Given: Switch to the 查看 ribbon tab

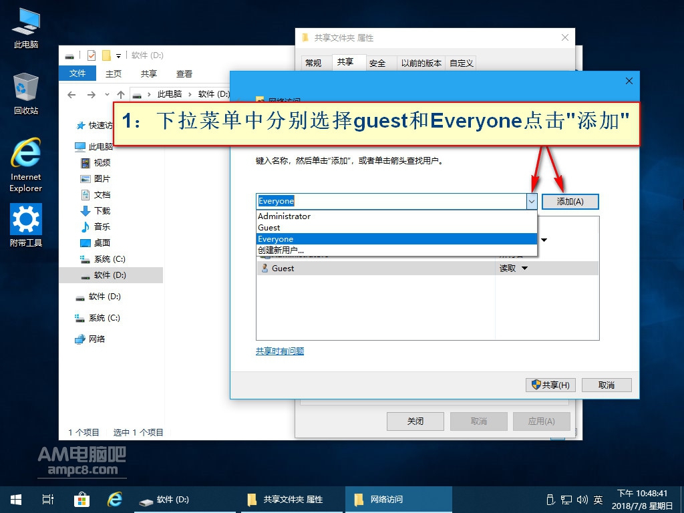Looking at the screenshot, I should click(x=184, y=73).
